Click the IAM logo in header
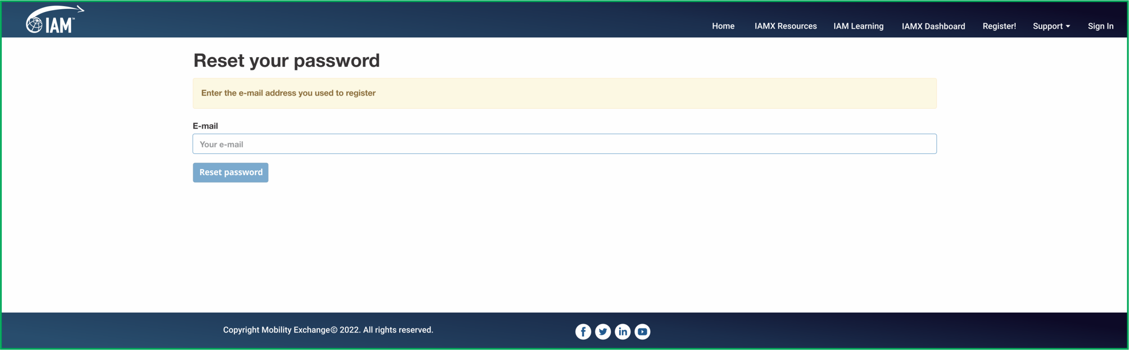Viewport: 1129px width, 350px height. [55, 20]
